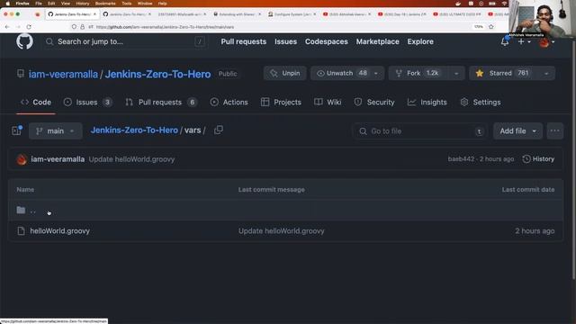
Task: Open iam-veeramalla commit author link
Action: (58, 159)
